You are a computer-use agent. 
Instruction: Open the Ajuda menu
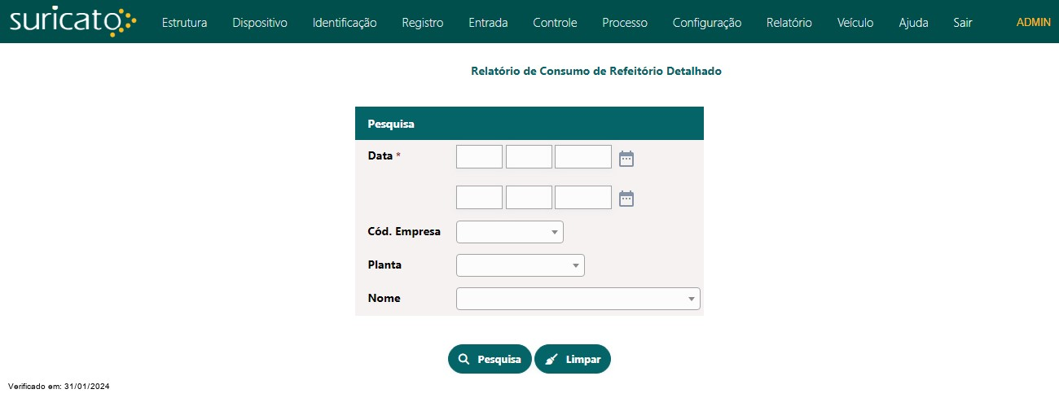click(x=913, y=23)
